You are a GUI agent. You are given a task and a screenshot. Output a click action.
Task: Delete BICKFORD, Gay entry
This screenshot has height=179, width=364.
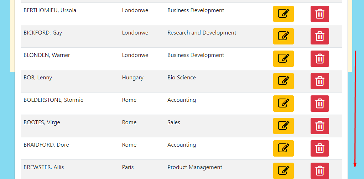pyautogui.click(x=319, y=36)
